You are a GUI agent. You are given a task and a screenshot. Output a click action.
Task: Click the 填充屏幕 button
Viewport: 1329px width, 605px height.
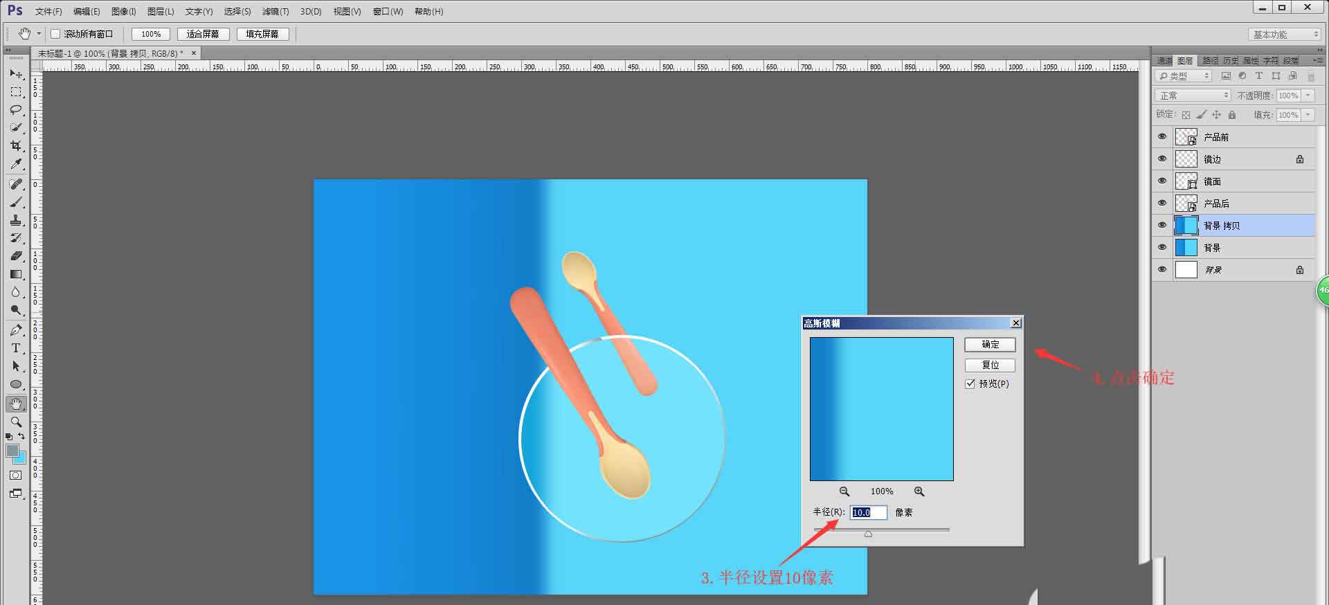click(262, 34)
